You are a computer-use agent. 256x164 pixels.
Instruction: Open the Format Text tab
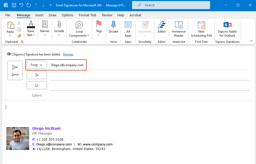pyautogui.click(x=88, y=15)
